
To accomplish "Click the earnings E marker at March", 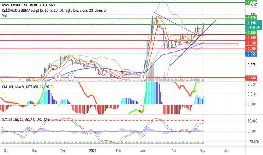I will (x=143, y=77).
